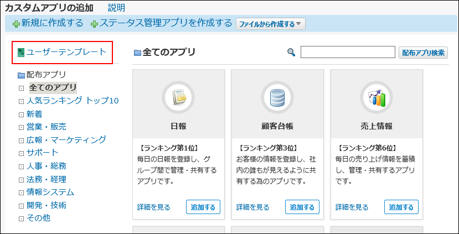This screenshot has width=459, height=234.
Task: Select the 法務・経理 category
Action: click(47, 179)
